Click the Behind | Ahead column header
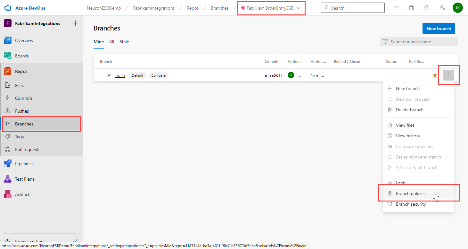 coord(347,62)
